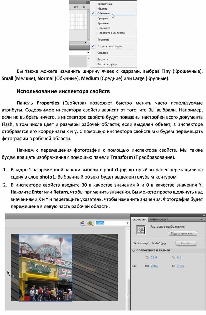
Task: Click the timeline ruler mark 100
Action: (x=76, y=7)
